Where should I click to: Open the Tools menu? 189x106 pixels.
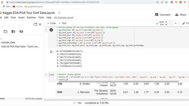pyautogui.click(x=41, y=18)
